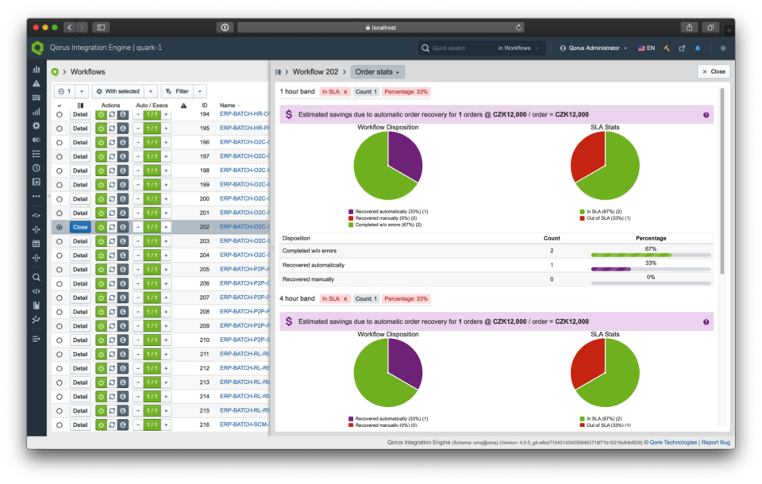Click the notifications bell icon in the top bar

click(x=698, y=48)
